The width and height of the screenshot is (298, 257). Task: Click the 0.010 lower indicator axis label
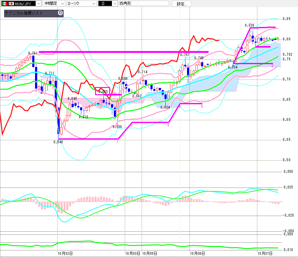[288, 250]
